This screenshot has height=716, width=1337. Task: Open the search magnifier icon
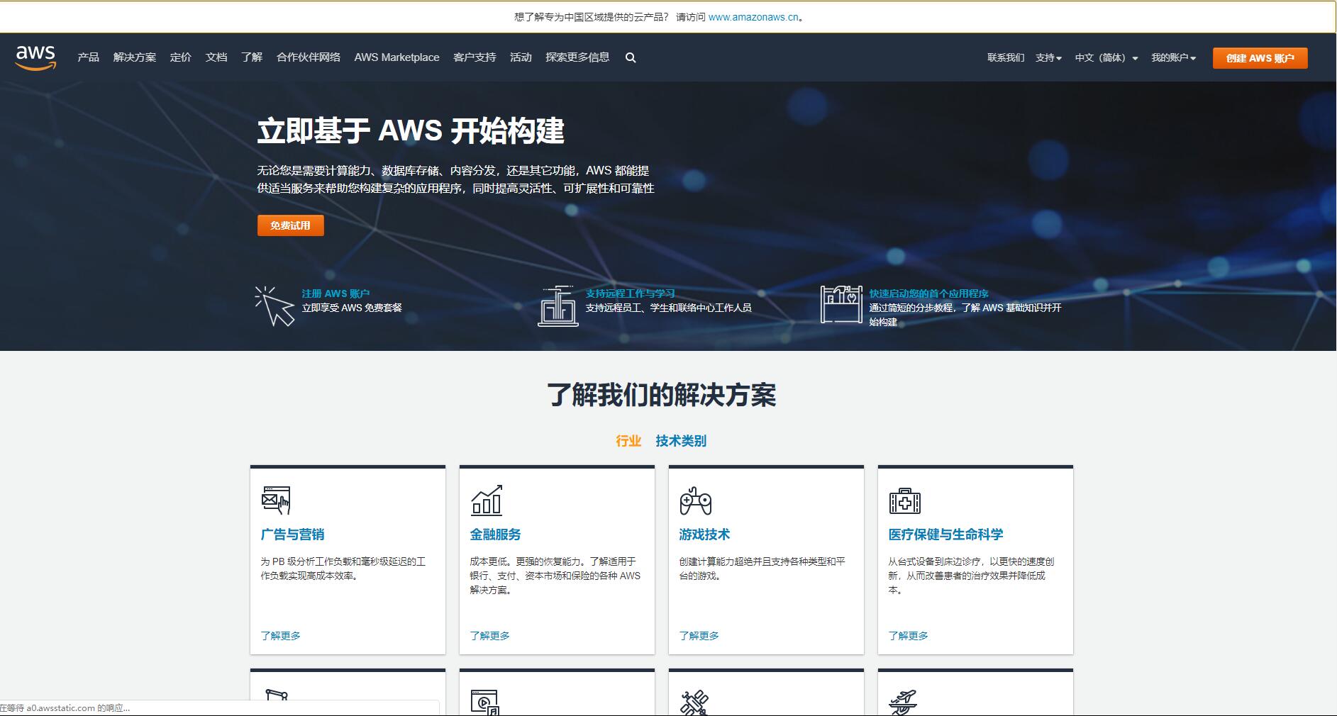point(631,58)
